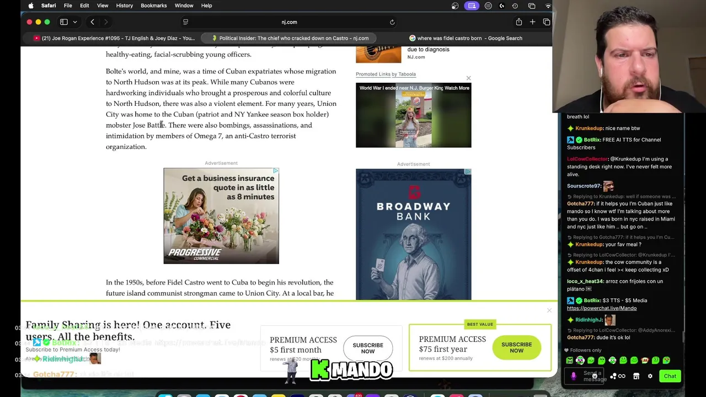This screenshot has width=706, height=397.
Task: Click the Safari forward arrow
Action: tap(106, 22)
